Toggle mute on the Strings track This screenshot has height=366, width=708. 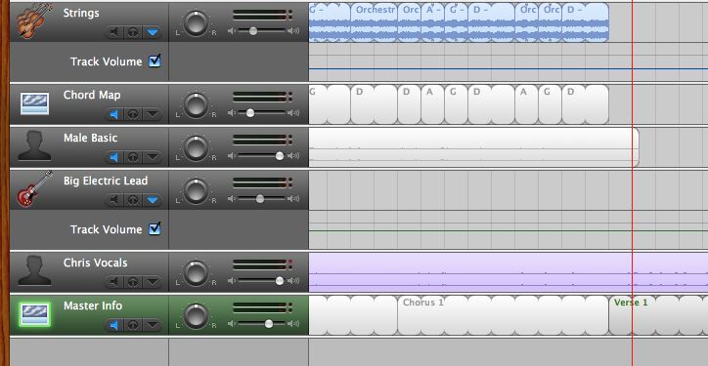point(114,32)
